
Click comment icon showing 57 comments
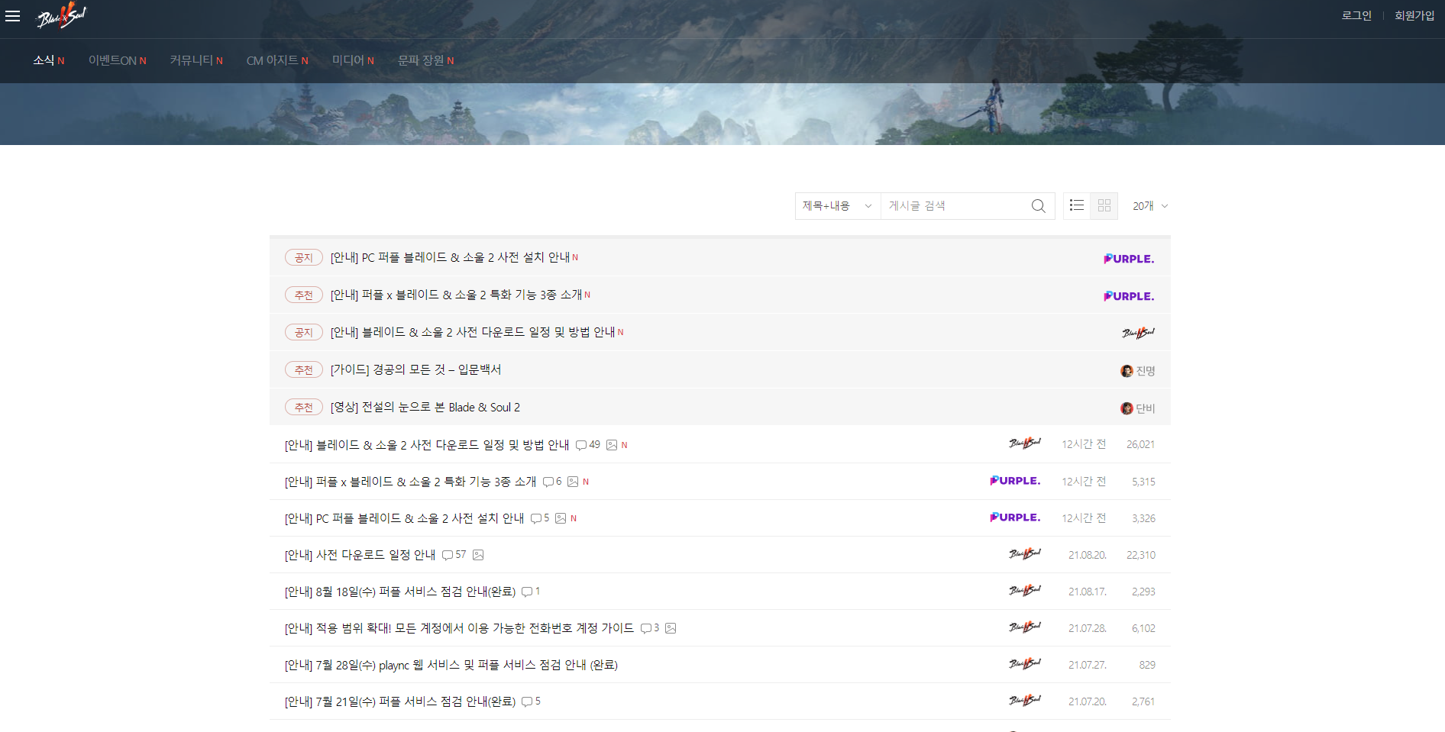point(448,555)
